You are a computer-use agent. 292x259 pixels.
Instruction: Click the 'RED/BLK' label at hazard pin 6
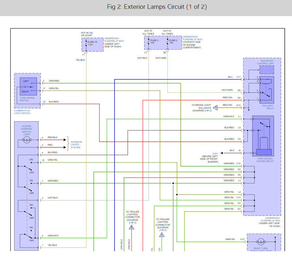tap(53, 138)
